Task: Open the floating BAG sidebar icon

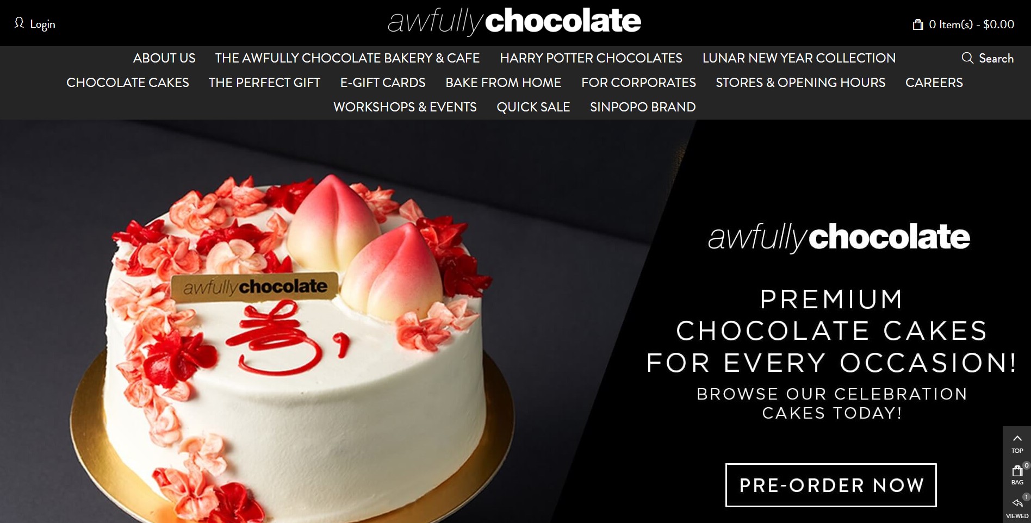Action: click(1017, 475)
